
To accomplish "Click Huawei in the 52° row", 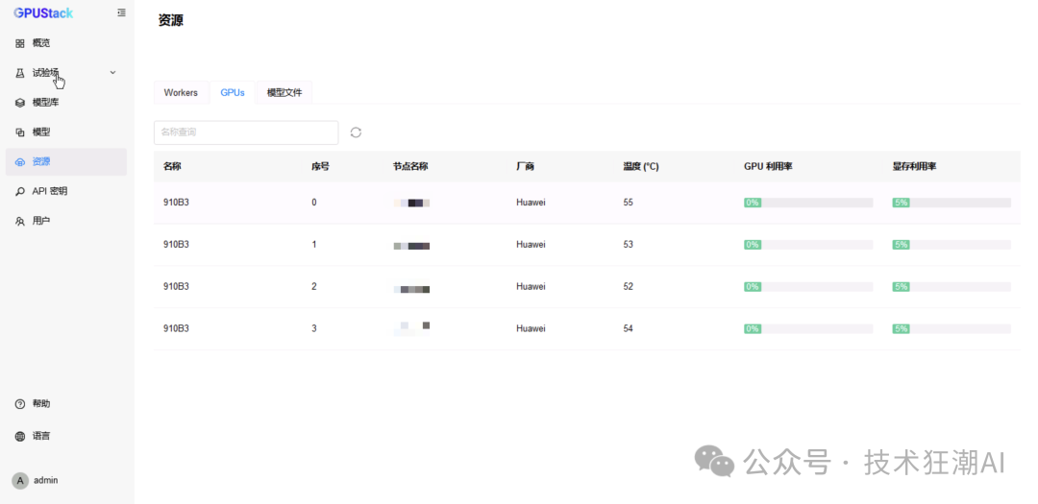I will pyautogui.click(x=531, y=286).
